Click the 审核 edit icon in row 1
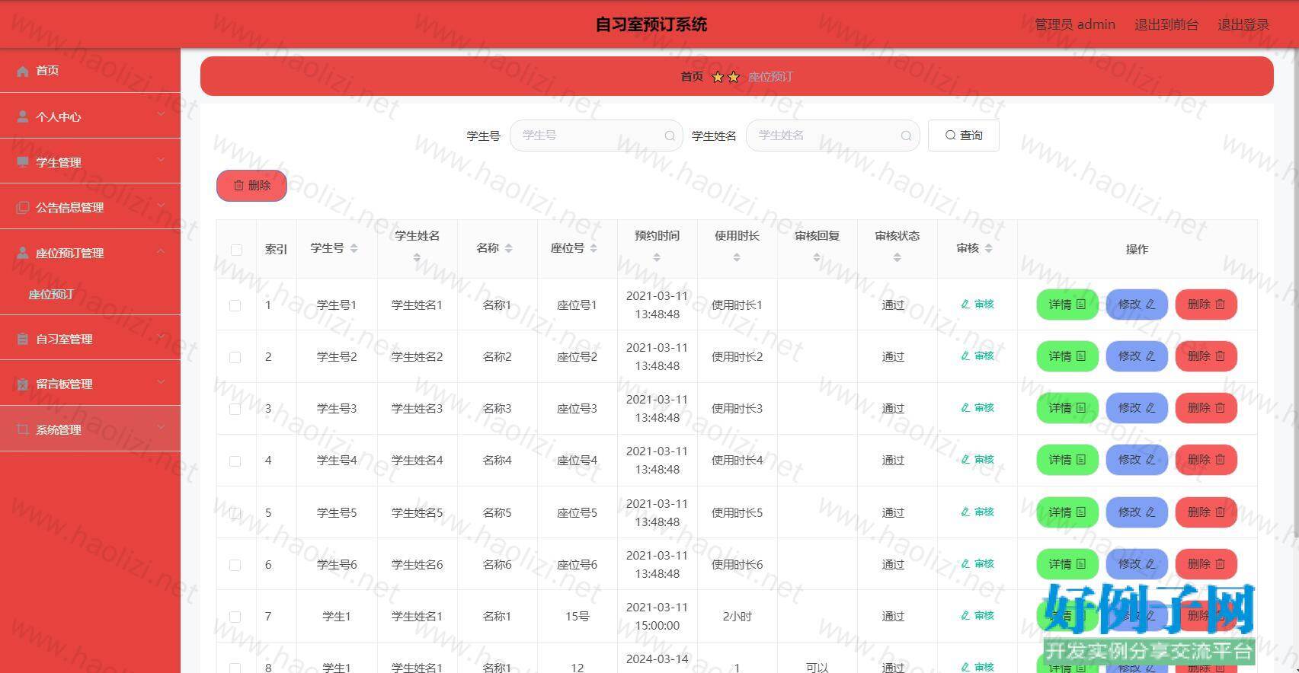 pyautogui.click(x=965, y=305)
